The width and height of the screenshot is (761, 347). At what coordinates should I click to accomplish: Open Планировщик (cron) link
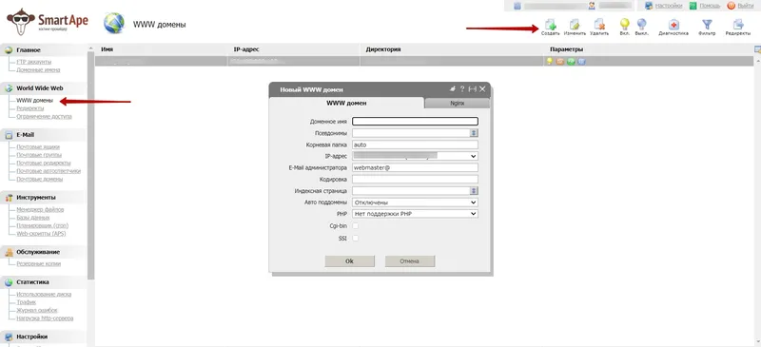coord(43,225)
